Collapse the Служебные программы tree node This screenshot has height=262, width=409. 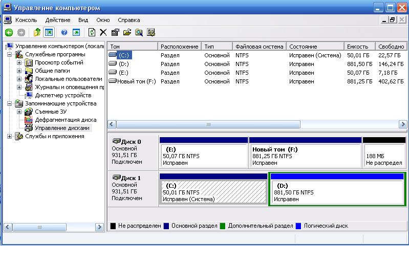11,54
